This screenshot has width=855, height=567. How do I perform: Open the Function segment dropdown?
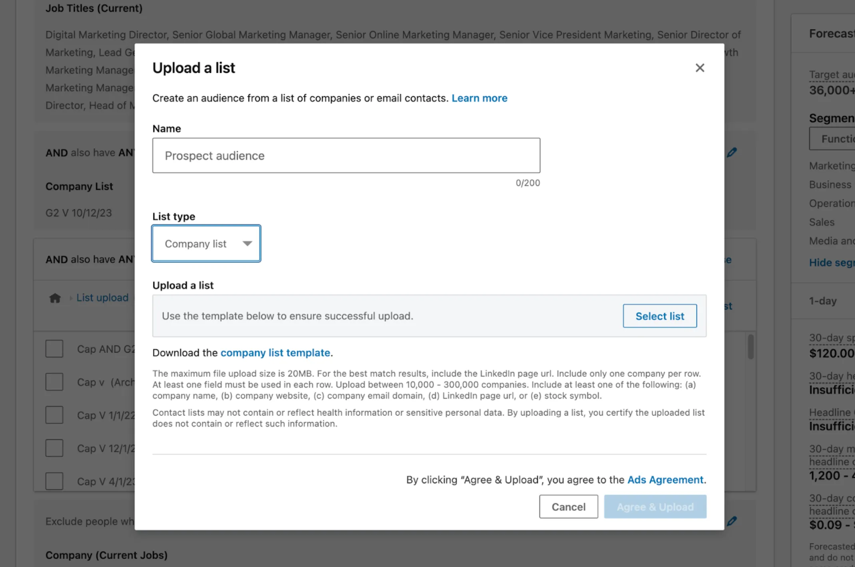click(832, 139)
